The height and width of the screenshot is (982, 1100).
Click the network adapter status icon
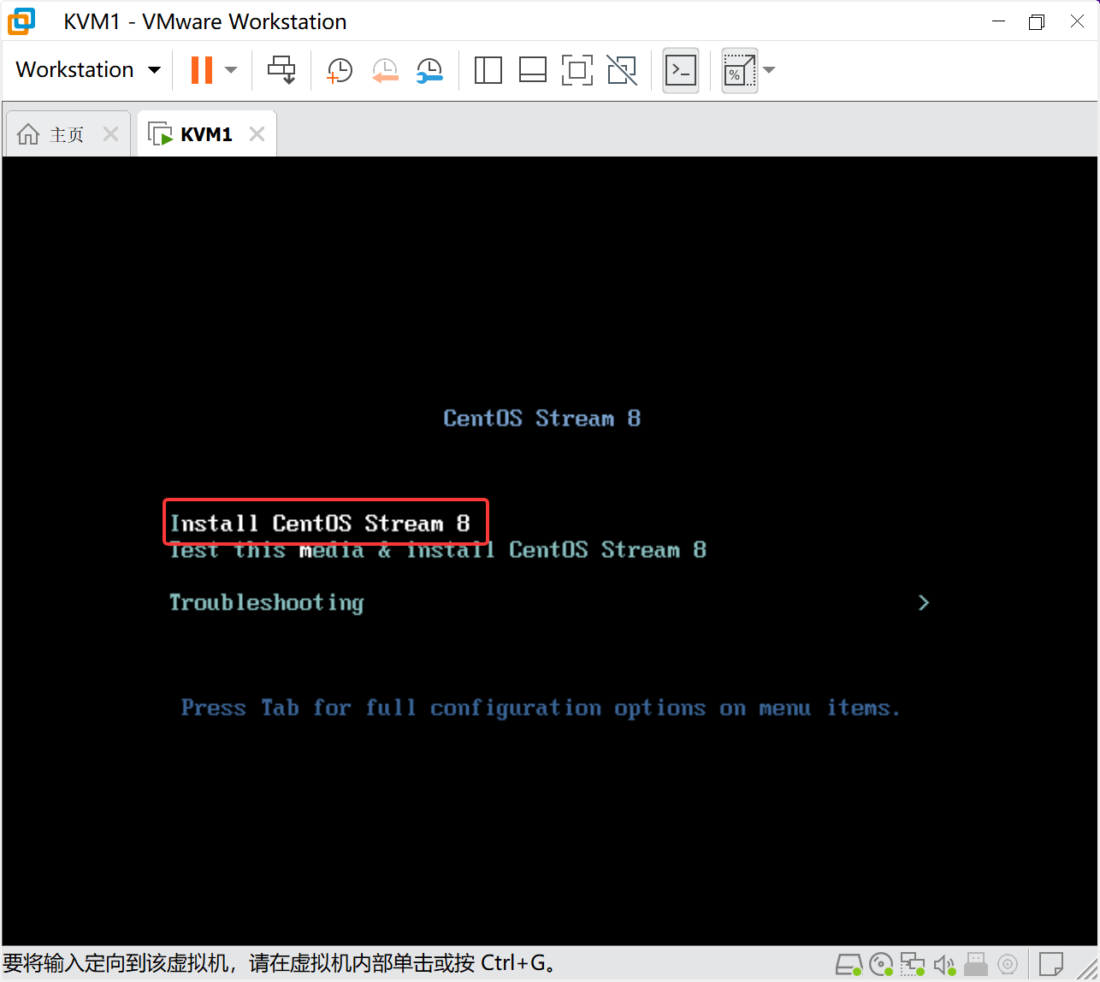tap(913, 965)
